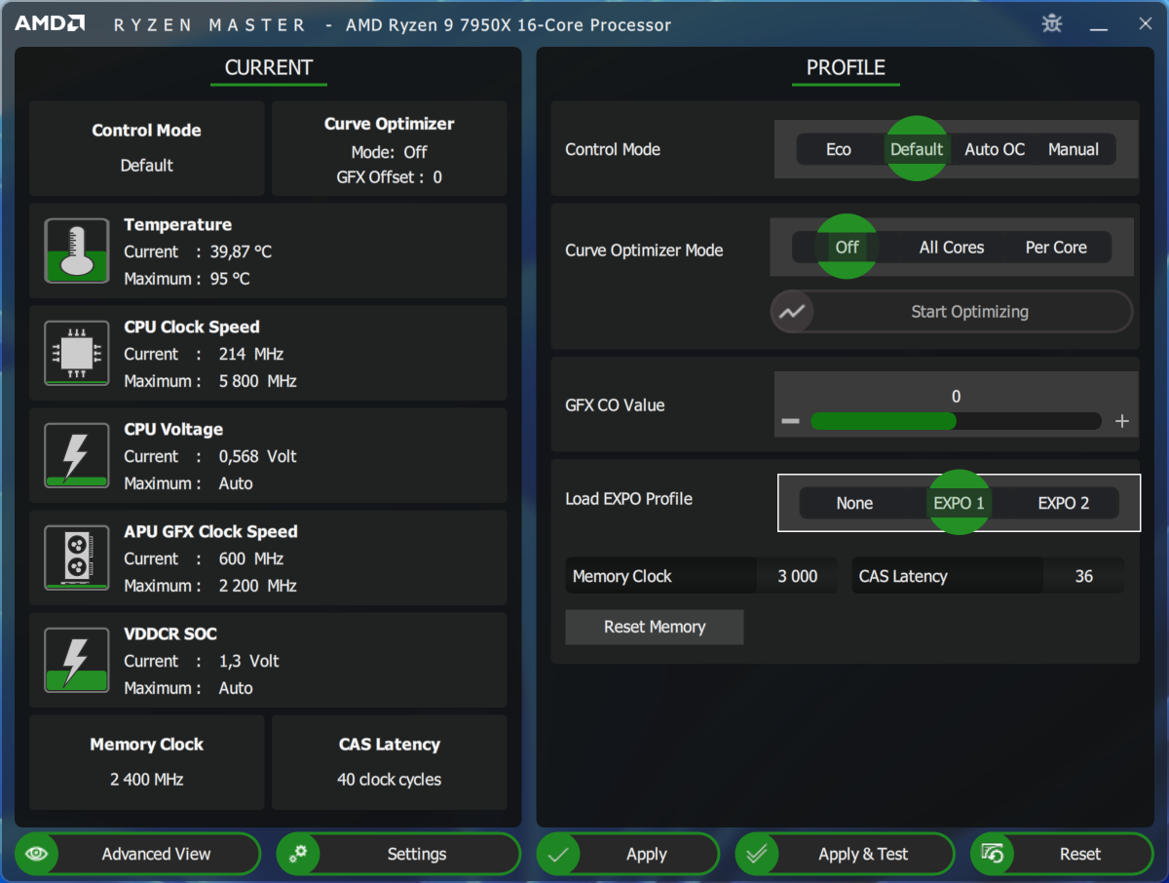Viewport: 1169px width, 883px height.
Task: Click the APU GFX maximum 2 200 MHz
Action: tap(258, 586)
